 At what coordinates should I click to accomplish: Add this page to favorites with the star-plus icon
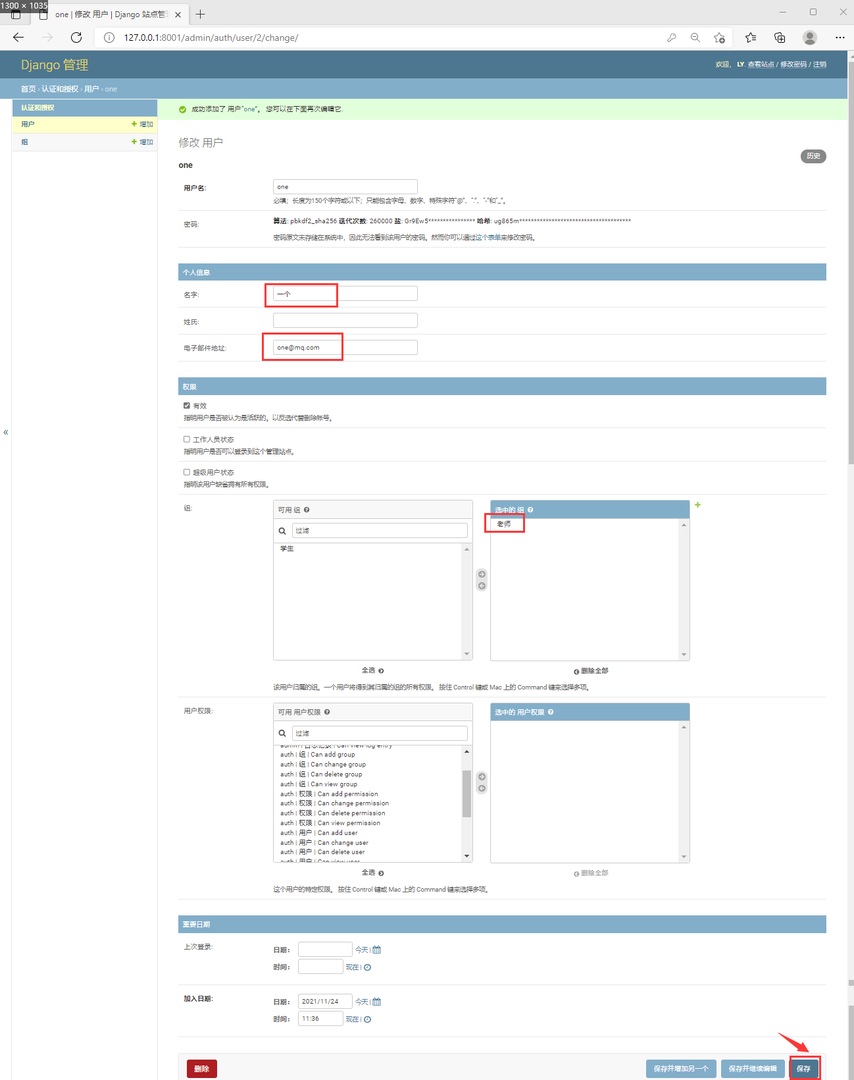720,38
